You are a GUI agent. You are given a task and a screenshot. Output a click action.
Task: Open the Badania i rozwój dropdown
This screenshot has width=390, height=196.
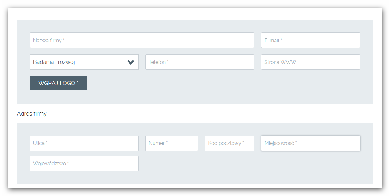pyautogui.click(x=84, y=62)
